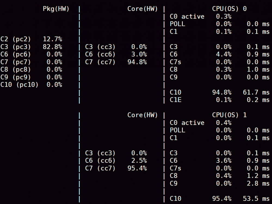Select CPU 0 C0 active 0.3% row
272x204 pixels.
(x=200, y=17)
